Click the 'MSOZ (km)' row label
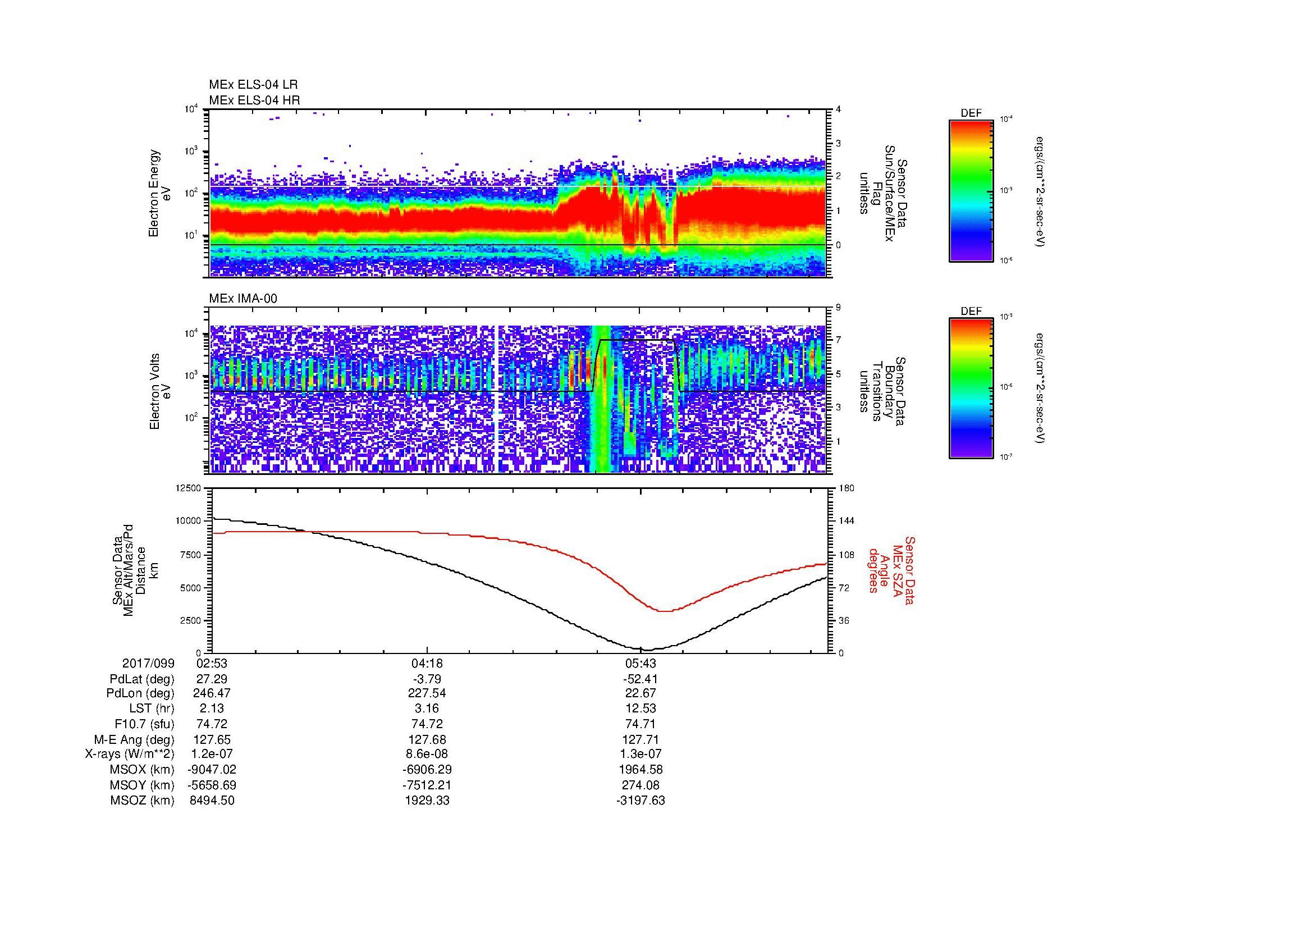This screenshot has height=928, width=1313. point(143,801)
